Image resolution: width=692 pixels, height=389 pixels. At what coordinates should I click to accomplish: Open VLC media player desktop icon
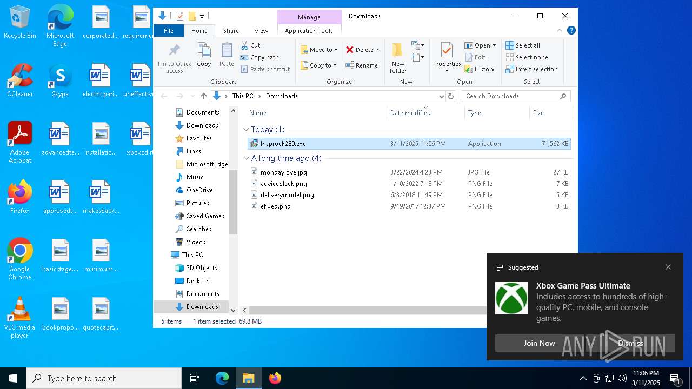tap(20, 318)
